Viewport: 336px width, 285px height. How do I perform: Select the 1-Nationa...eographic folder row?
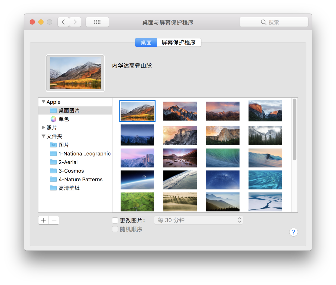75,154
